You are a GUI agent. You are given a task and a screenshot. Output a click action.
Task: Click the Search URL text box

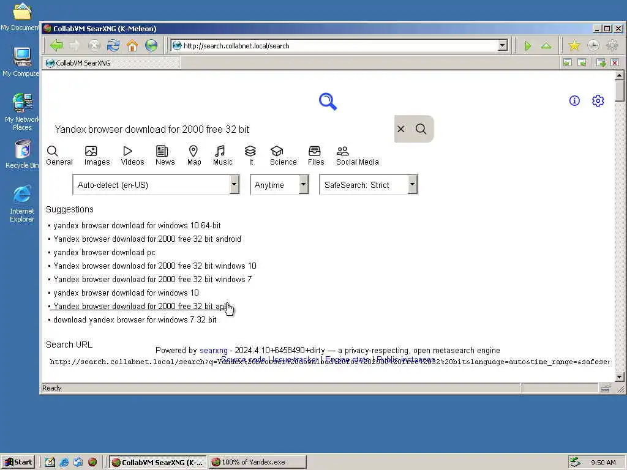[328, 362]
